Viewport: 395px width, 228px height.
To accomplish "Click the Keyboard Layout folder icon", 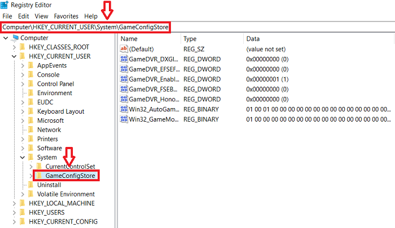I will [x=30, y=111].
